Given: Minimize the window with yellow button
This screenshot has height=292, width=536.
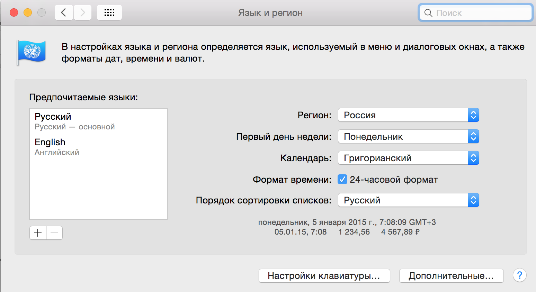Looking at the screenshot, I should coord(28,13).
